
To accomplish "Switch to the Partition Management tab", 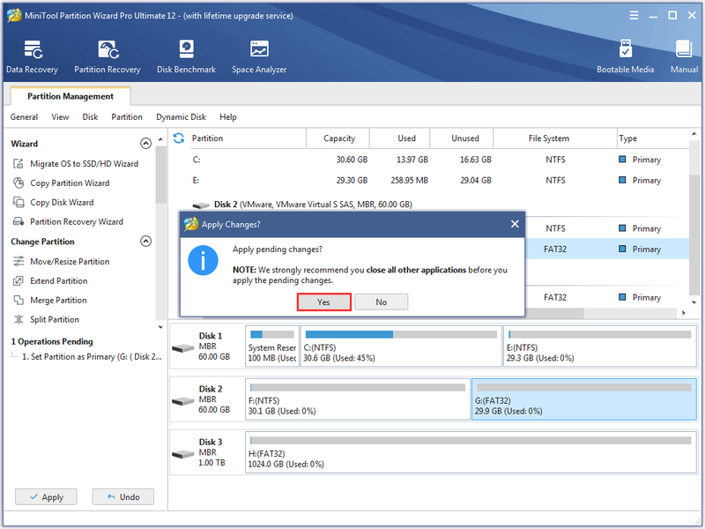I will pos(70,96).
